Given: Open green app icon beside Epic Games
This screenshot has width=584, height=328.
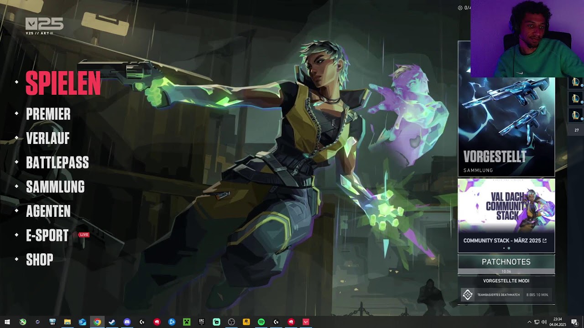Looking at the screenshot, I should (x=217, y=322).
